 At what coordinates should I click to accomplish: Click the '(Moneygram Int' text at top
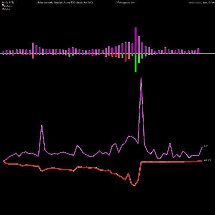pos(125,3)
